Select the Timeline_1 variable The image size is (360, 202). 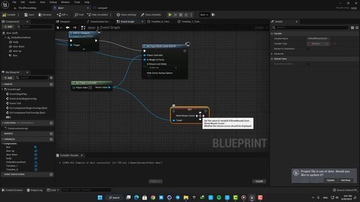(x=12, y=166)
